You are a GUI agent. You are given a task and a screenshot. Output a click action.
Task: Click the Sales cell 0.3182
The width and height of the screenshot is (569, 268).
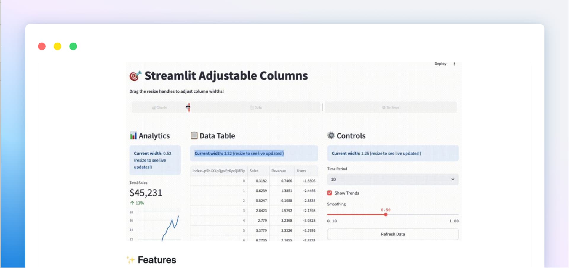click(x=258, y=181)
